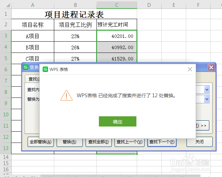Click the 查找下一个(F) button
Image resolution: width=222 pixels, height=177 pixels.
coord(162,142)
